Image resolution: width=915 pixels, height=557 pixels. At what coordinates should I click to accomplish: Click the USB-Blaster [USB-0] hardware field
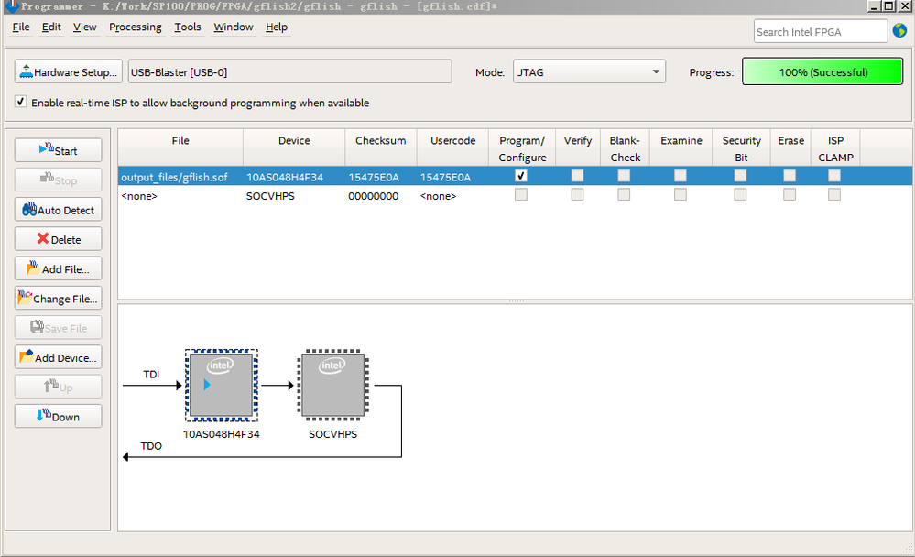pyautogui.click(x=290, y=71)
